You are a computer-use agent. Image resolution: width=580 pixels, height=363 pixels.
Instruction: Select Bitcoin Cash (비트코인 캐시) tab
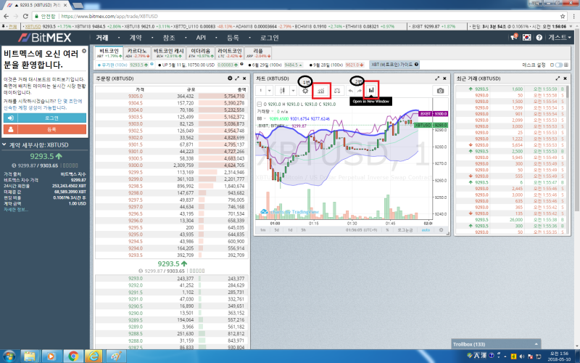169,52
